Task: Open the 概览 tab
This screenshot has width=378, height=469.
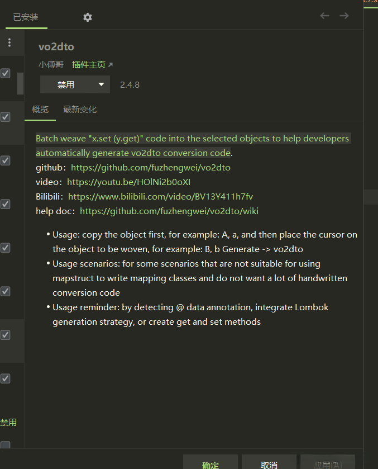Action: click(x=40, y=110)
